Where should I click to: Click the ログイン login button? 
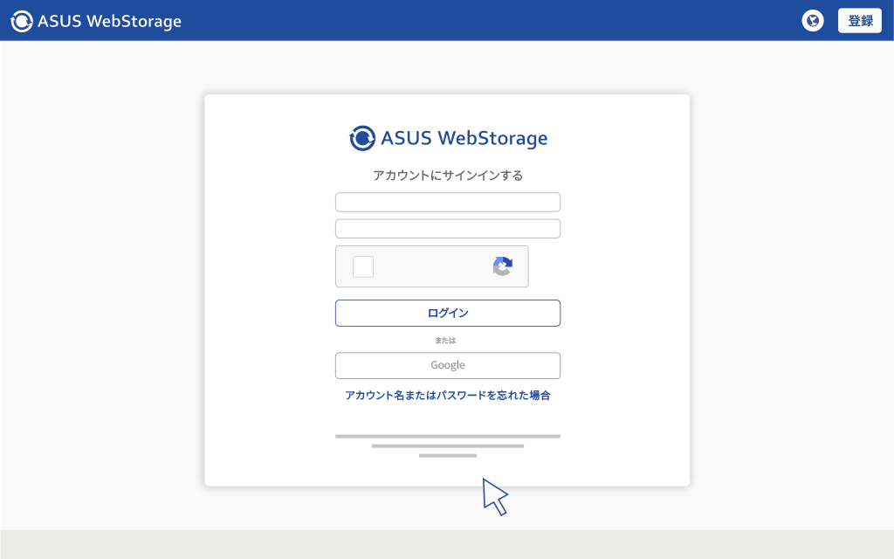(x=448, y=314)
